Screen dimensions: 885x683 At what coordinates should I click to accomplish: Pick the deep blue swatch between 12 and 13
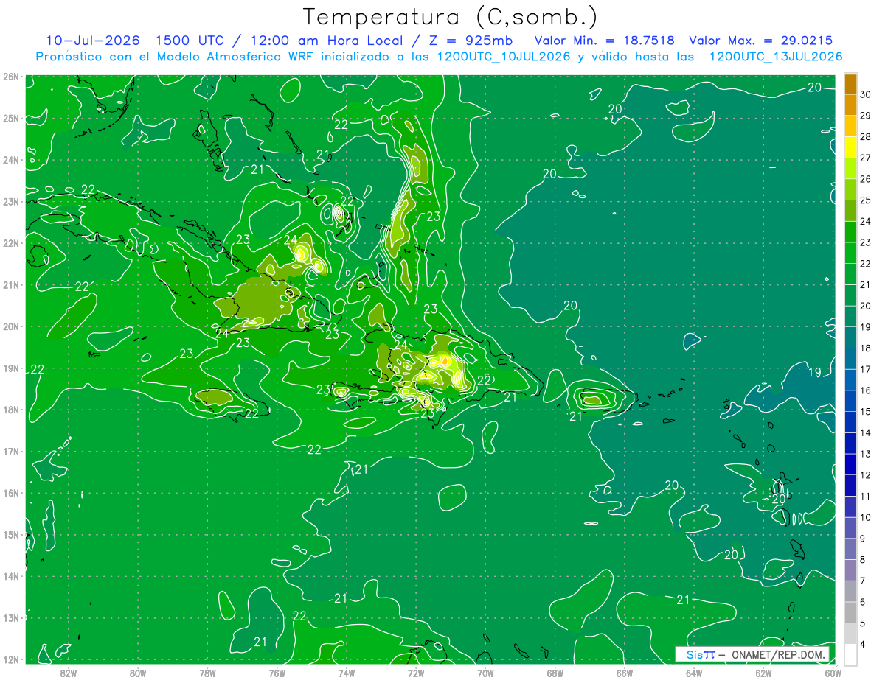coord(850,465)
